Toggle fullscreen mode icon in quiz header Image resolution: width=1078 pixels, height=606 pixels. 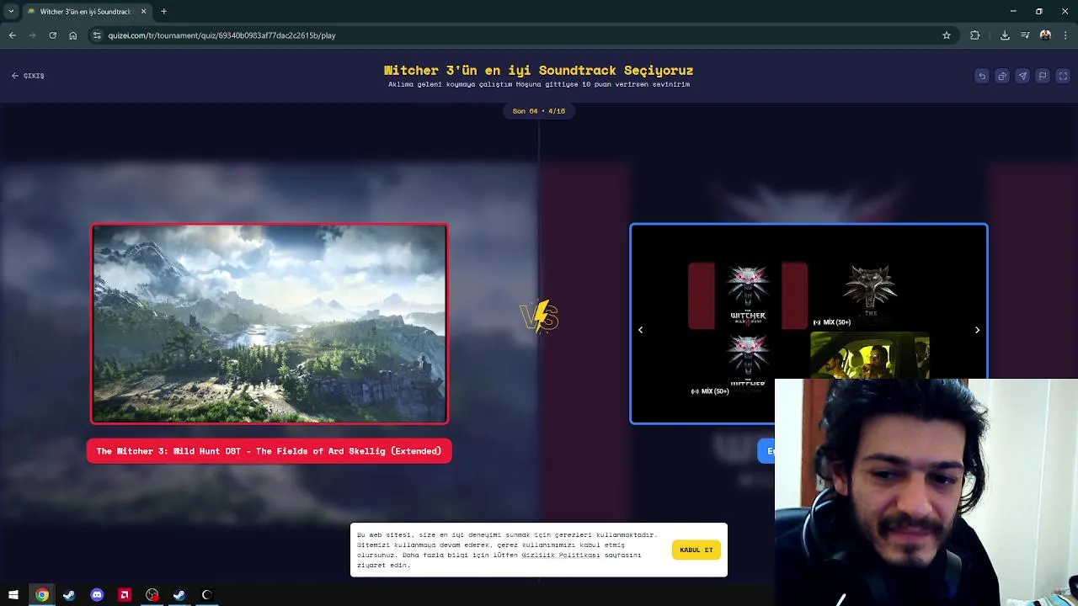(1063, 76)
